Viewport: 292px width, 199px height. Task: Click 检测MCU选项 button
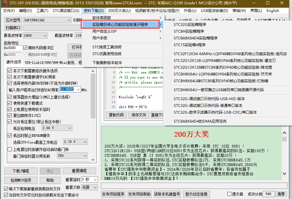pos(21,181)
